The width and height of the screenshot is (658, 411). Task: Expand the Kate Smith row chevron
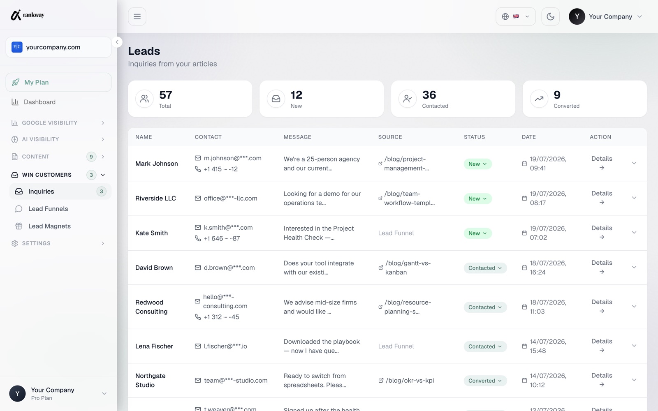[x=634, y=233]
